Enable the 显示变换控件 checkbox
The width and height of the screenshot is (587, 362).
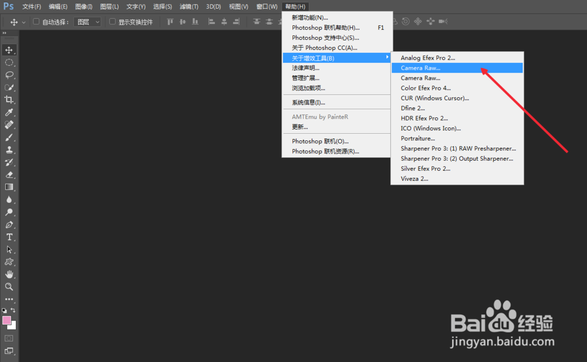click(112, 22)
